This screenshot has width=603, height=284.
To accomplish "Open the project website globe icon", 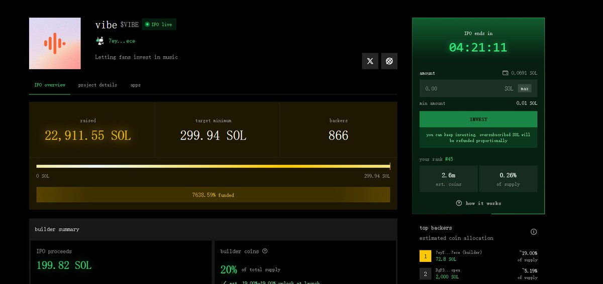I will 389,61.
